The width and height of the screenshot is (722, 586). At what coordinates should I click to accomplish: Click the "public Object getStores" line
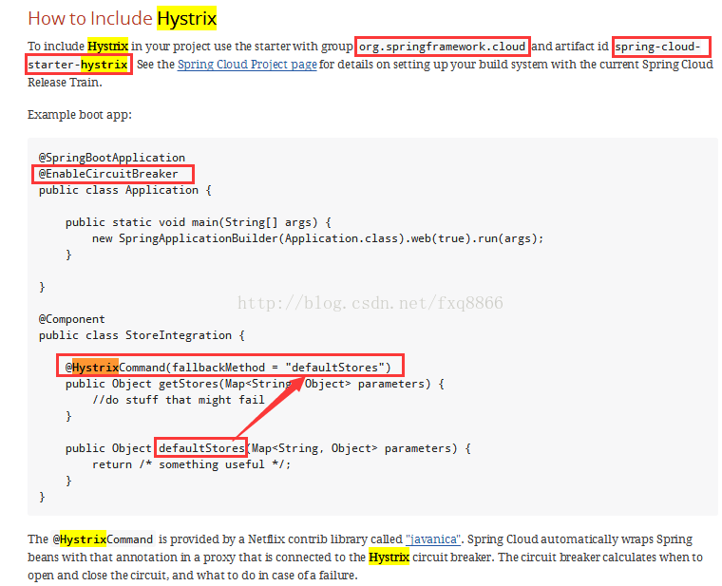(x=255, y=384)
